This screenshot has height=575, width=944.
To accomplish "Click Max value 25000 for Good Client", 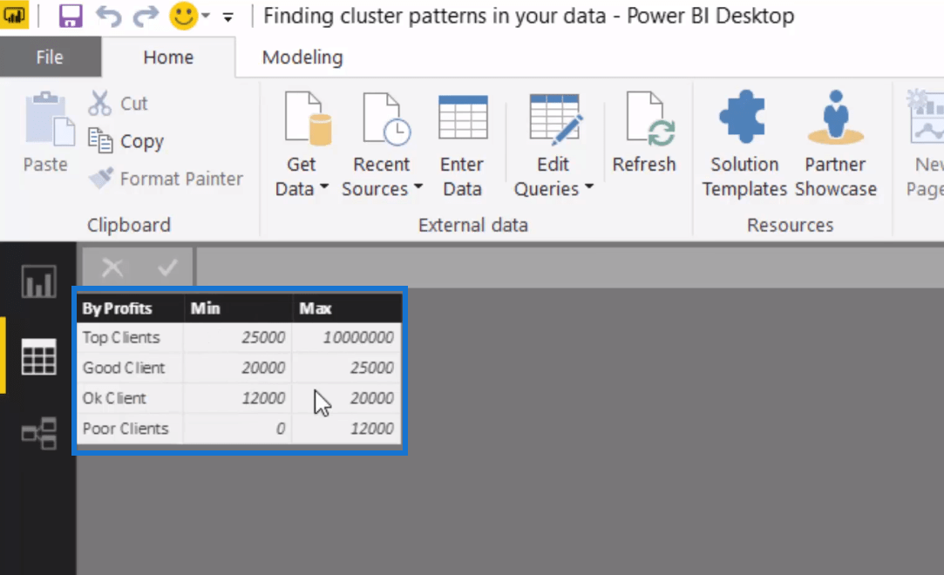I will tap(348, 368).
